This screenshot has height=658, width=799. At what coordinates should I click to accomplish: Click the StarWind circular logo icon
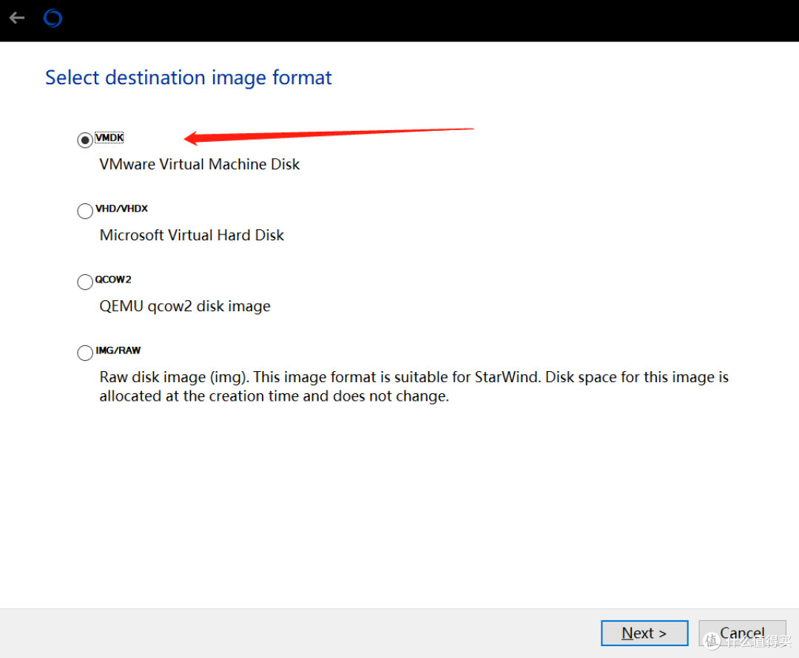tap(53, 18)
